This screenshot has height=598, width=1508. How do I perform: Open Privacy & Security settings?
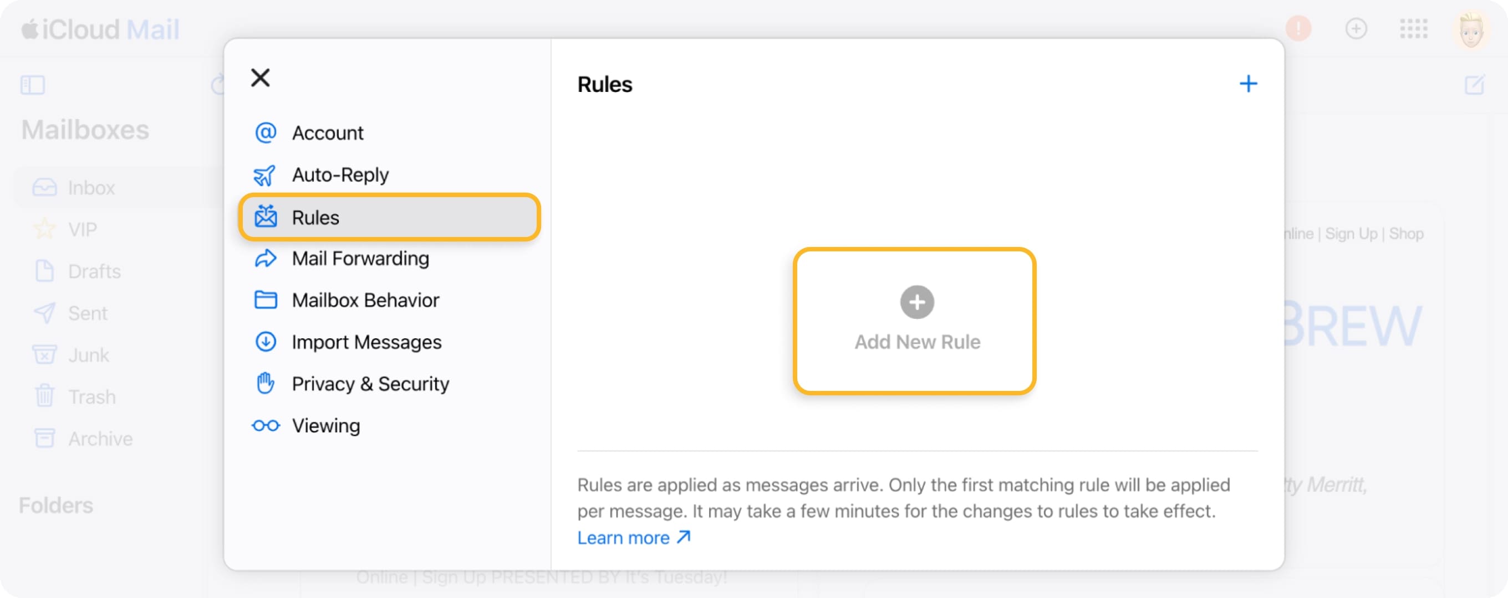point(370,384)
